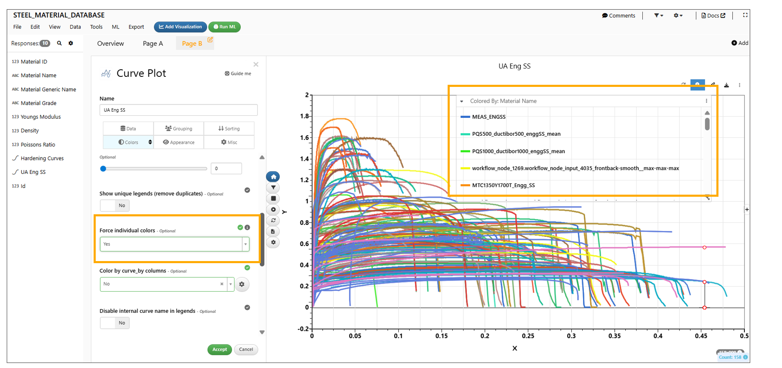Collapse the Colored By legend panel
782x368 pixels.
point(461,101)
